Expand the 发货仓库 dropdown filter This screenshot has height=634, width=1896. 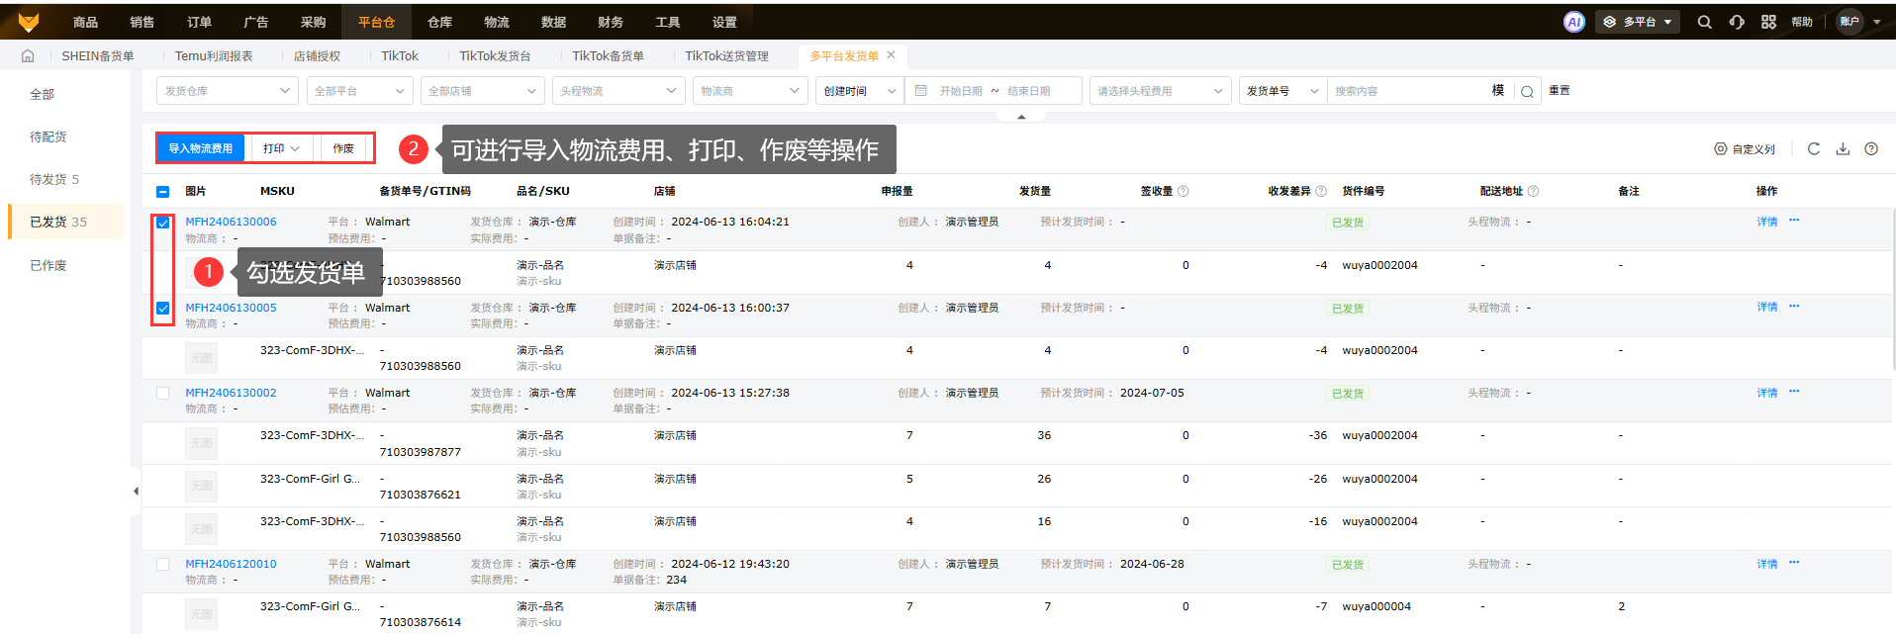coord(227,91)
